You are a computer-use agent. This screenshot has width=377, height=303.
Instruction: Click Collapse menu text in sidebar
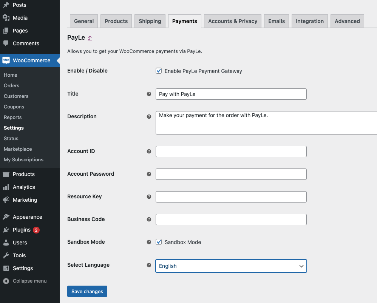(30, 281)
